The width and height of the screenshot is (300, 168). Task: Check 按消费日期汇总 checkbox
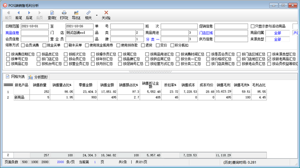tap(8, 54)
